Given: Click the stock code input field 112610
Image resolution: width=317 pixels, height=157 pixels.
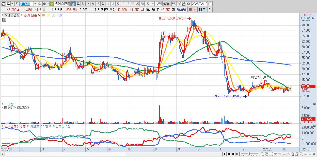Looking at the screenshot, I should 27,4.
